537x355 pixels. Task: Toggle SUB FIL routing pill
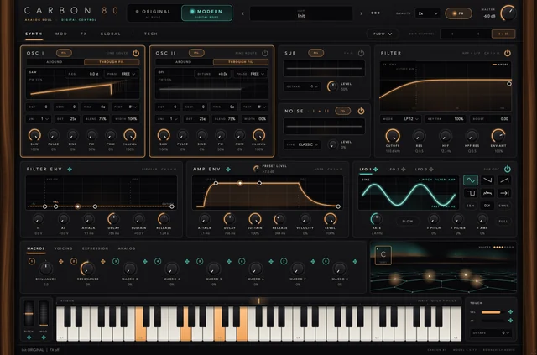point(315,53)
